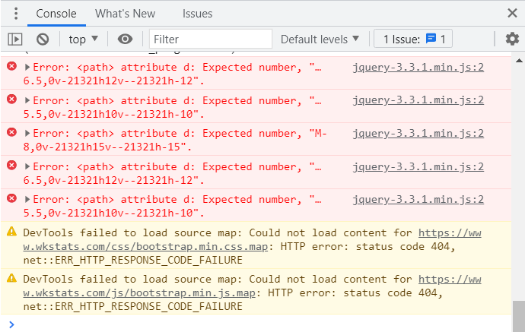Clear the console with the block icon
Viewport: 525px width, 332px height.
click(x=43, y=39)
